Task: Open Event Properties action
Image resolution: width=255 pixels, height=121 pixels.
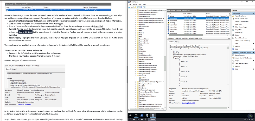Action: coord(241,55)
